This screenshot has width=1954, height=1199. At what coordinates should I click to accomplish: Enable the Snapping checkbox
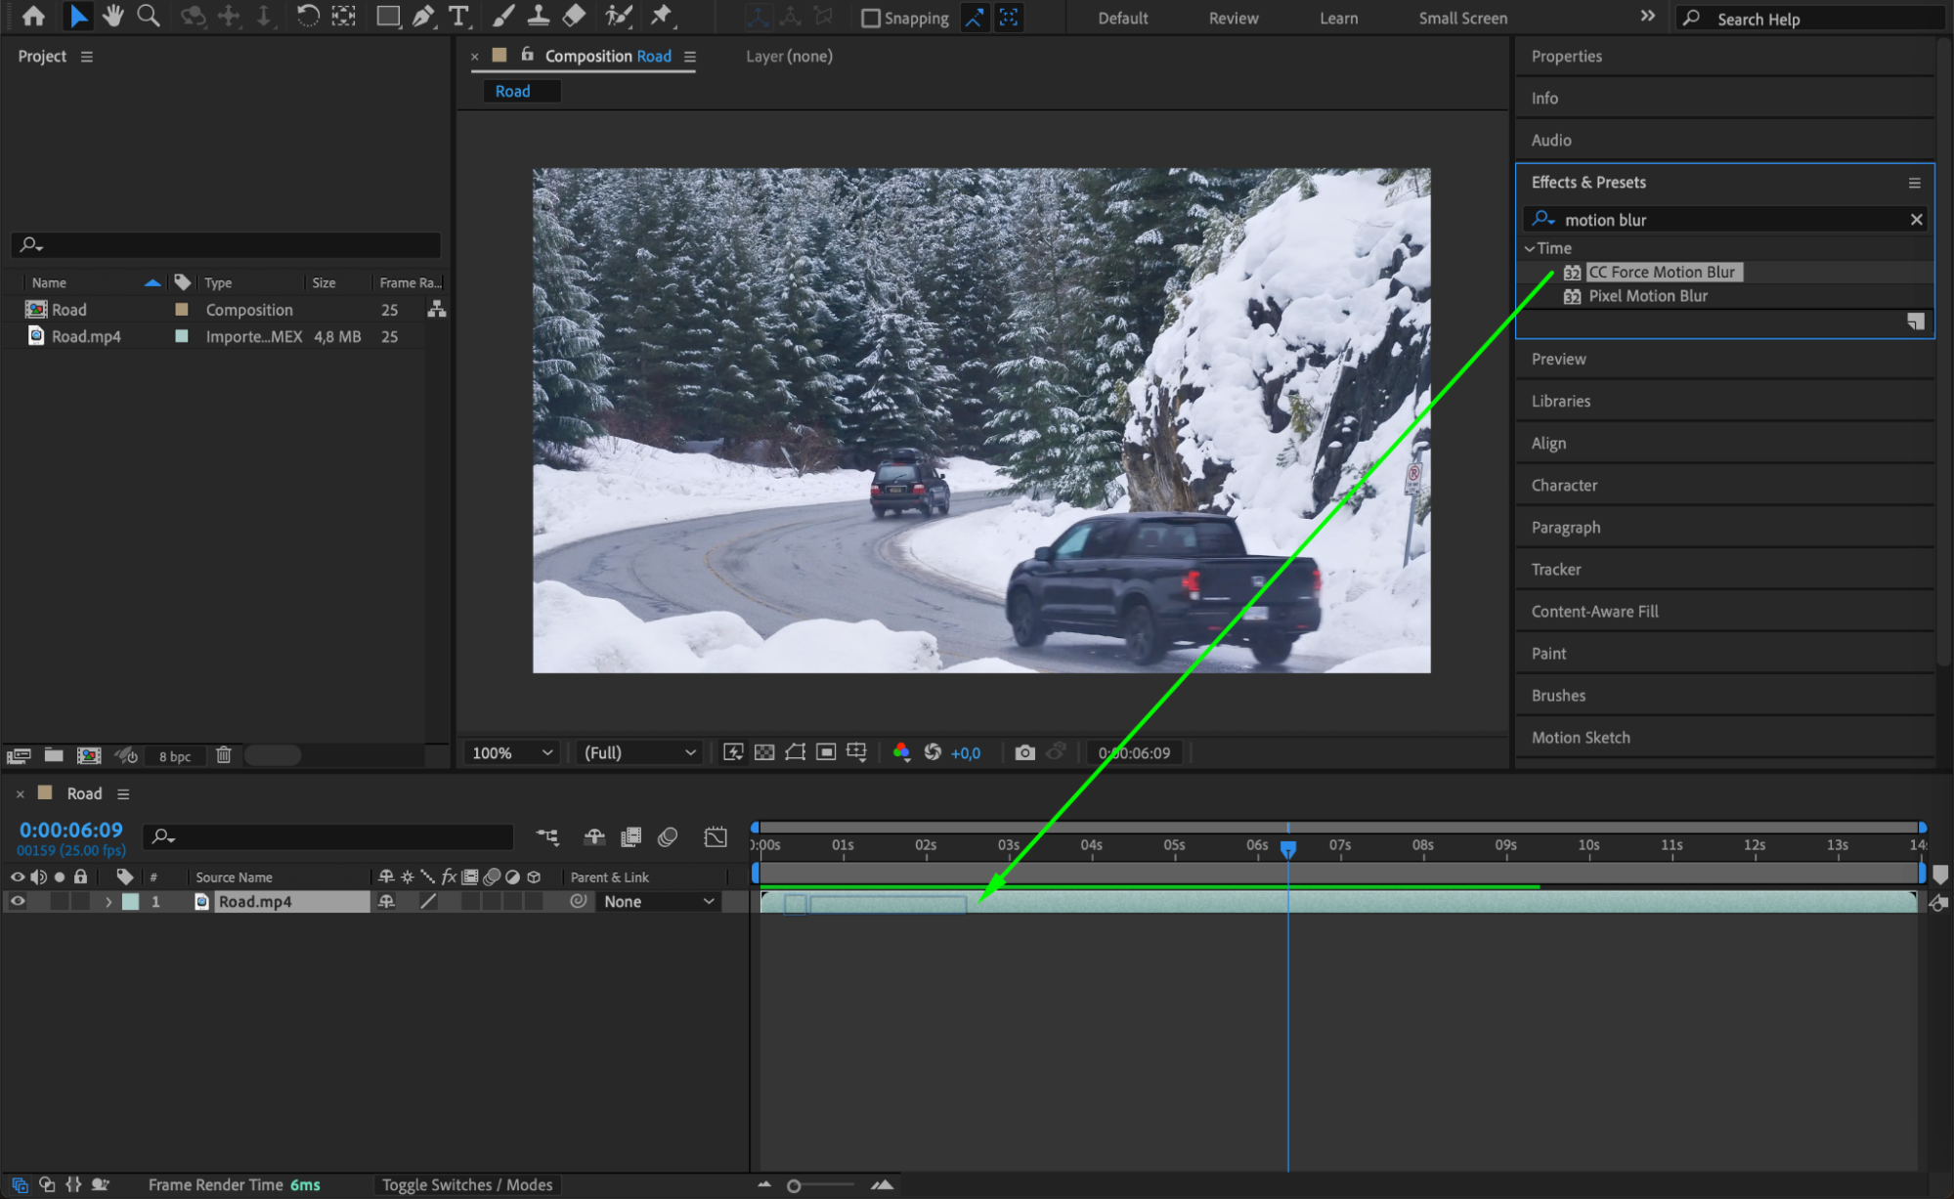[x=870, y=18]
